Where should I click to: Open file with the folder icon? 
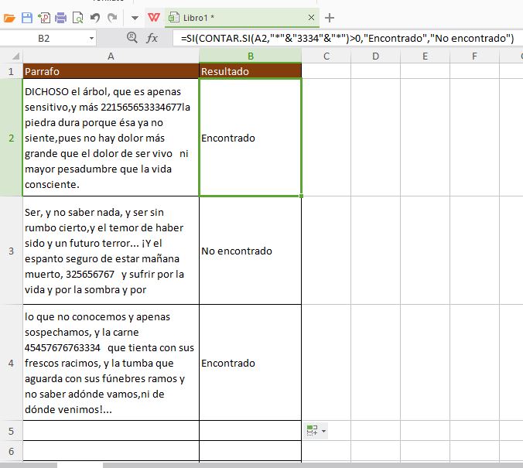point(9,18)
